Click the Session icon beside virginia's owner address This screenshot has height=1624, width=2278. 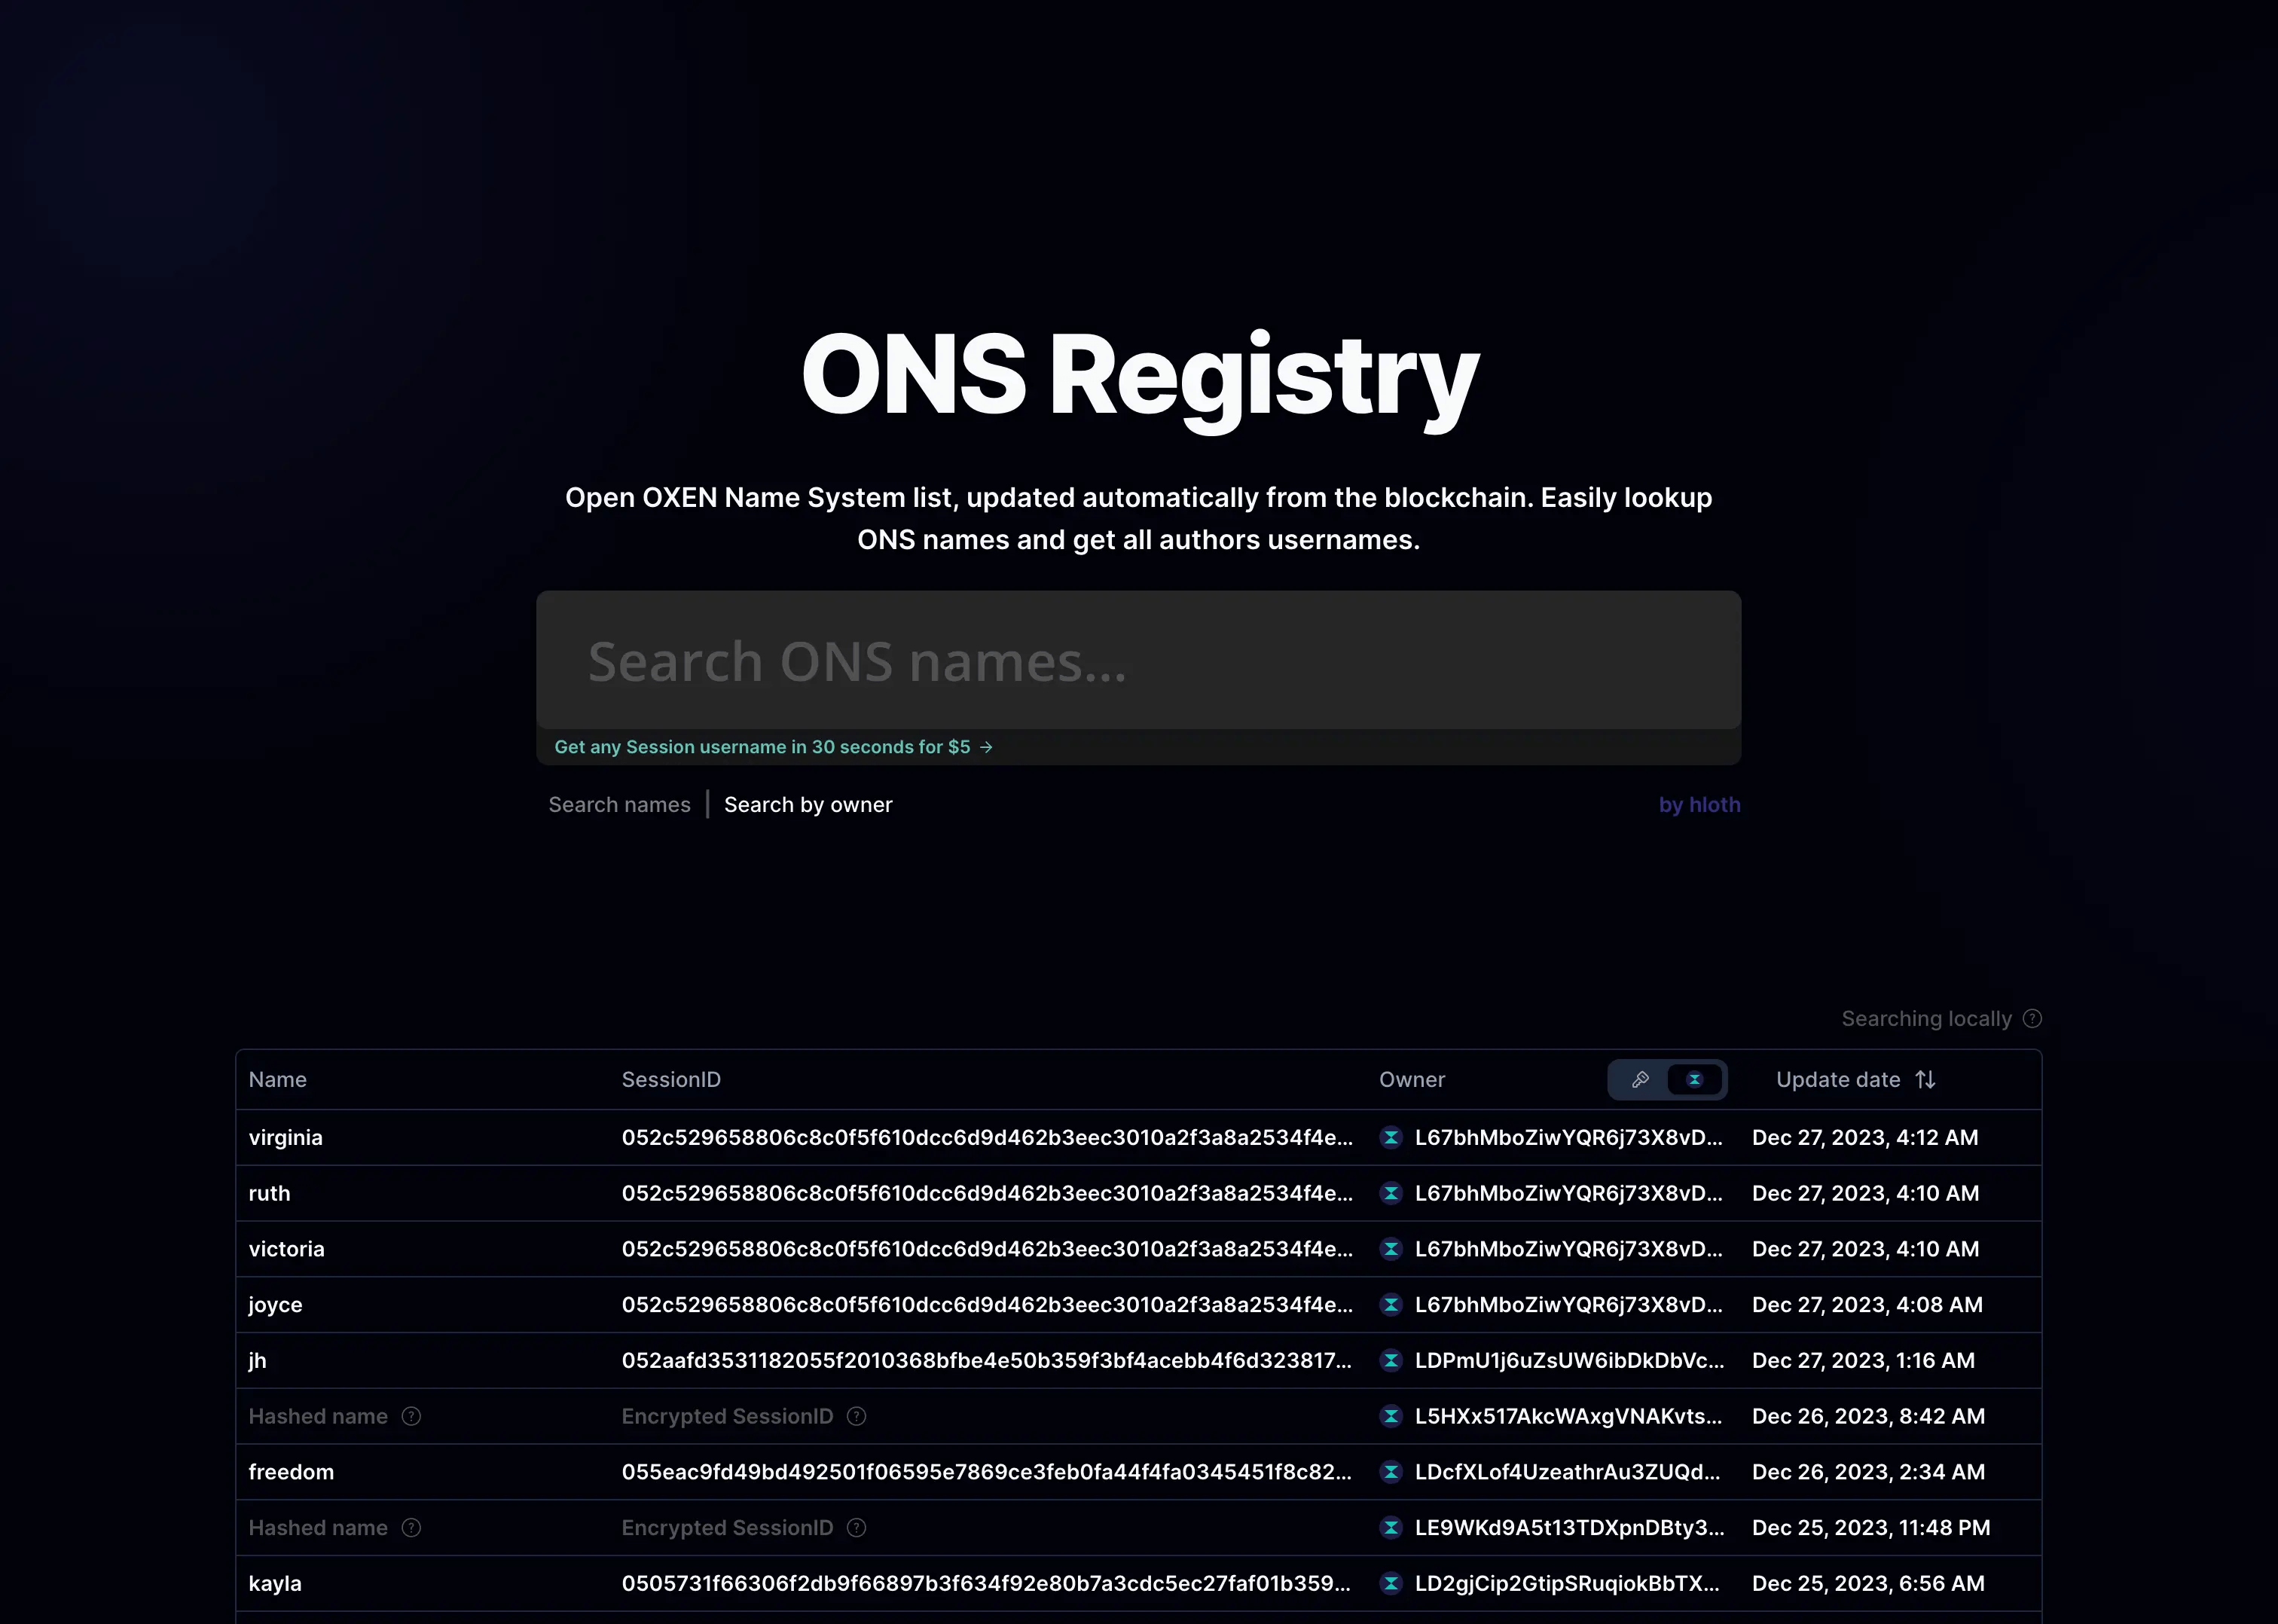click(1392, 1137)
